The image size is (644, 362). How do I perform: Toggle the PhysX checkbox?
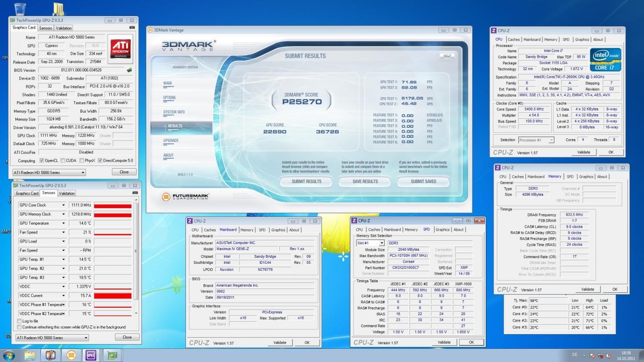point(81,160)
